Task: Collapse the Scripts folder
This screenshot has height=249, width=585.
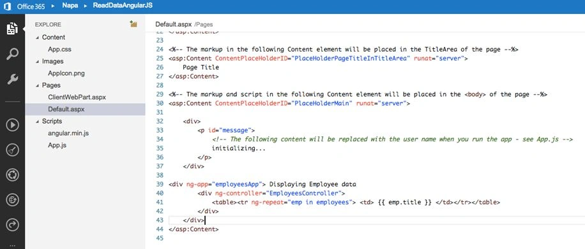Action: coord(37,122)
